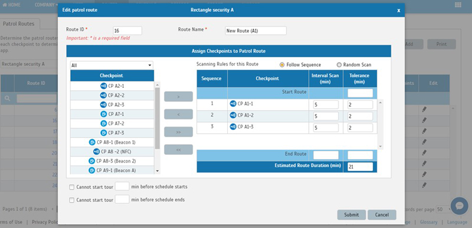The image size is (472, 228).
Task: Click the NFC icon beside CP A2-1
Action: click(104, 86)
